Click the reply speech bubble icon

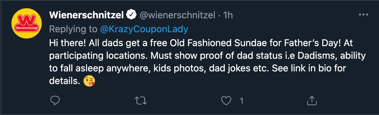coord(55,100)
